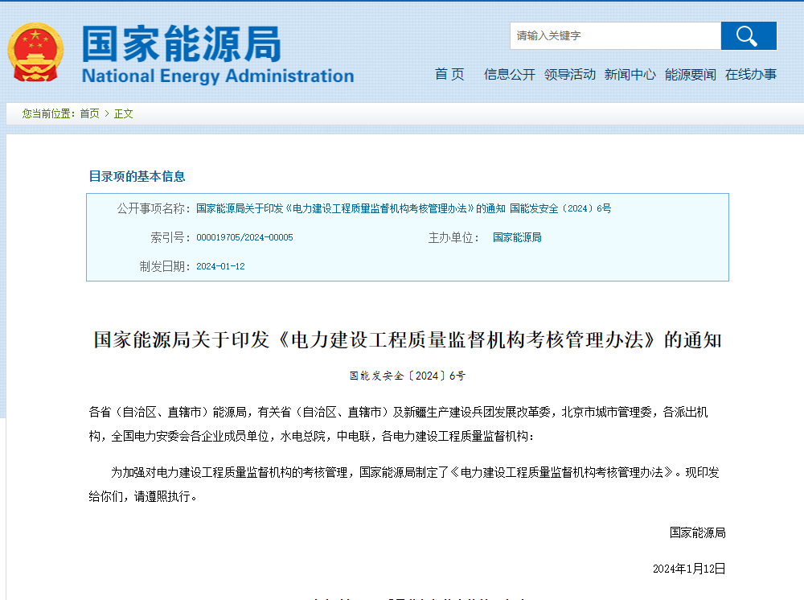
Task: Go to 领导活动 in the navigation
Action: pyautogui.click(x=569, y=74)
